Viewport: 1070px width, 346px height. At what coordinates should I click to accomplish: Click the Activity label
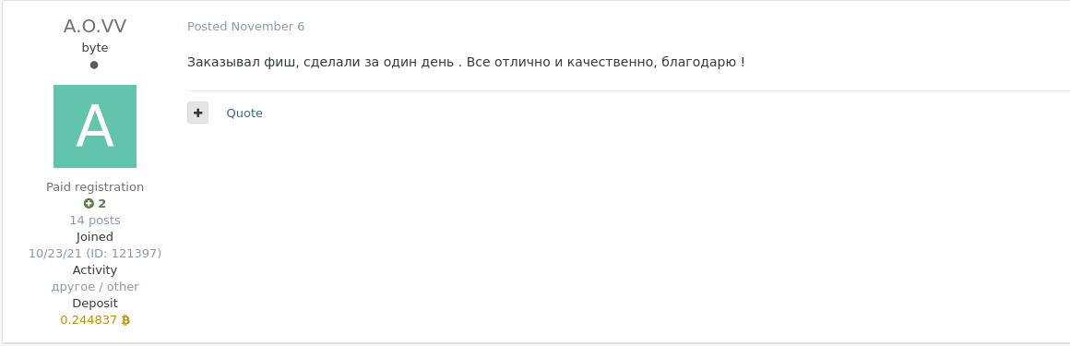[x=95, y=270]
